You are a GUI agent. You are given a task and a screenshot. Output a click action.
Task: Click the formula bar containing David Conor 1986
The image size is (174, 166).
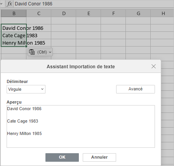[94, 4]
